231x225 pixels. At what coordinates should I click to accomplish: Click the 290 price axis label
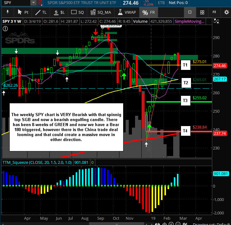(216, 38)
